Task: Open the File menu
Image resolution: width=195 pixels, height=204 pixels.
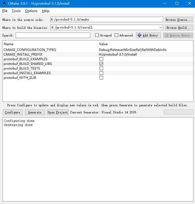Action: pyautogui.click(x=5, y=11)
